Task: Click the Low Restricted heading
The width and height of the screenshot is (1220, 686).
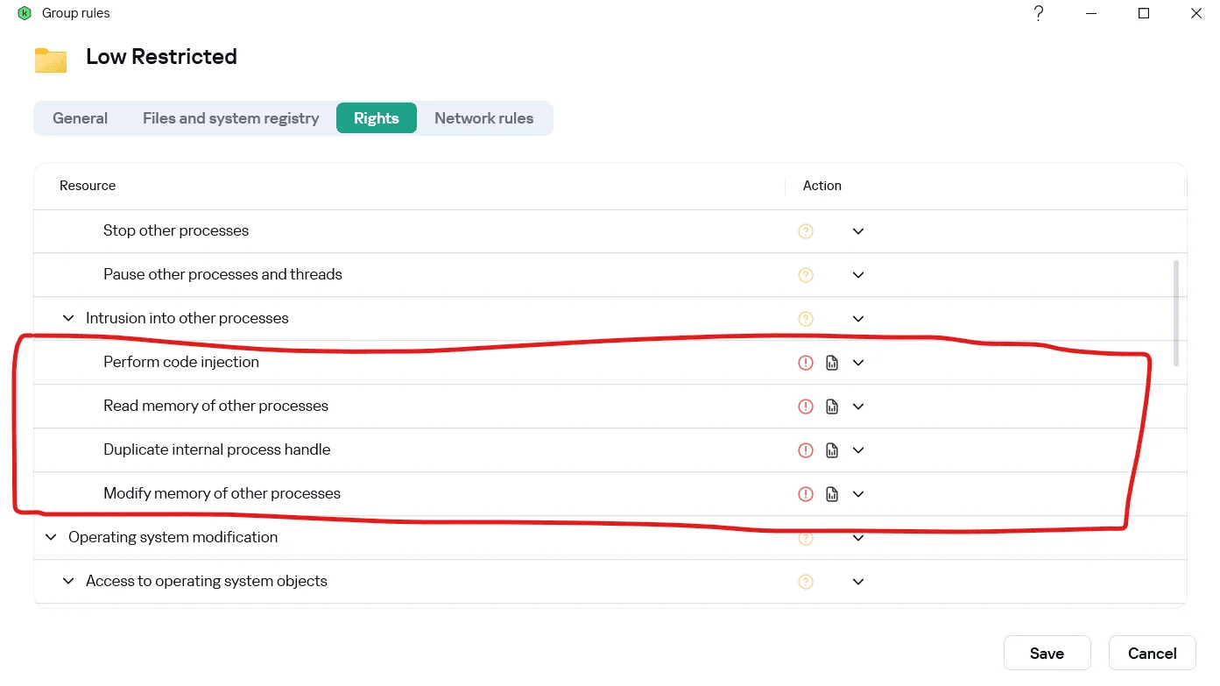Action: [x=161, y=57]
